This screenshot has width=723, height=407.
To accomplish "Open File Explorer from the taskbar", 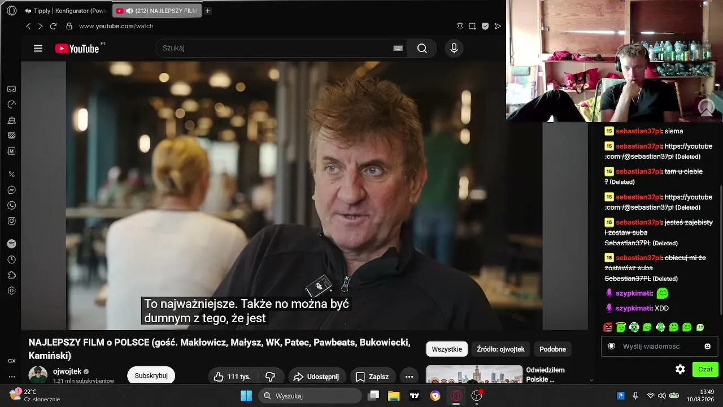I will tap(393, 396).
